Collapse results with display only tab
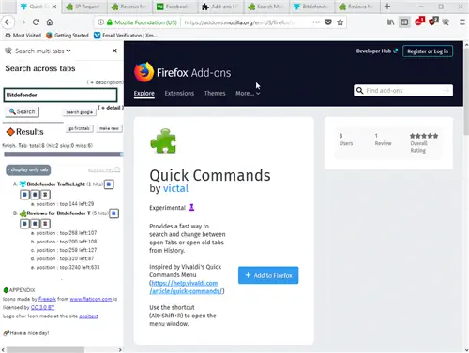Screen dimensions: 469x353 click(x=28, y=169)
